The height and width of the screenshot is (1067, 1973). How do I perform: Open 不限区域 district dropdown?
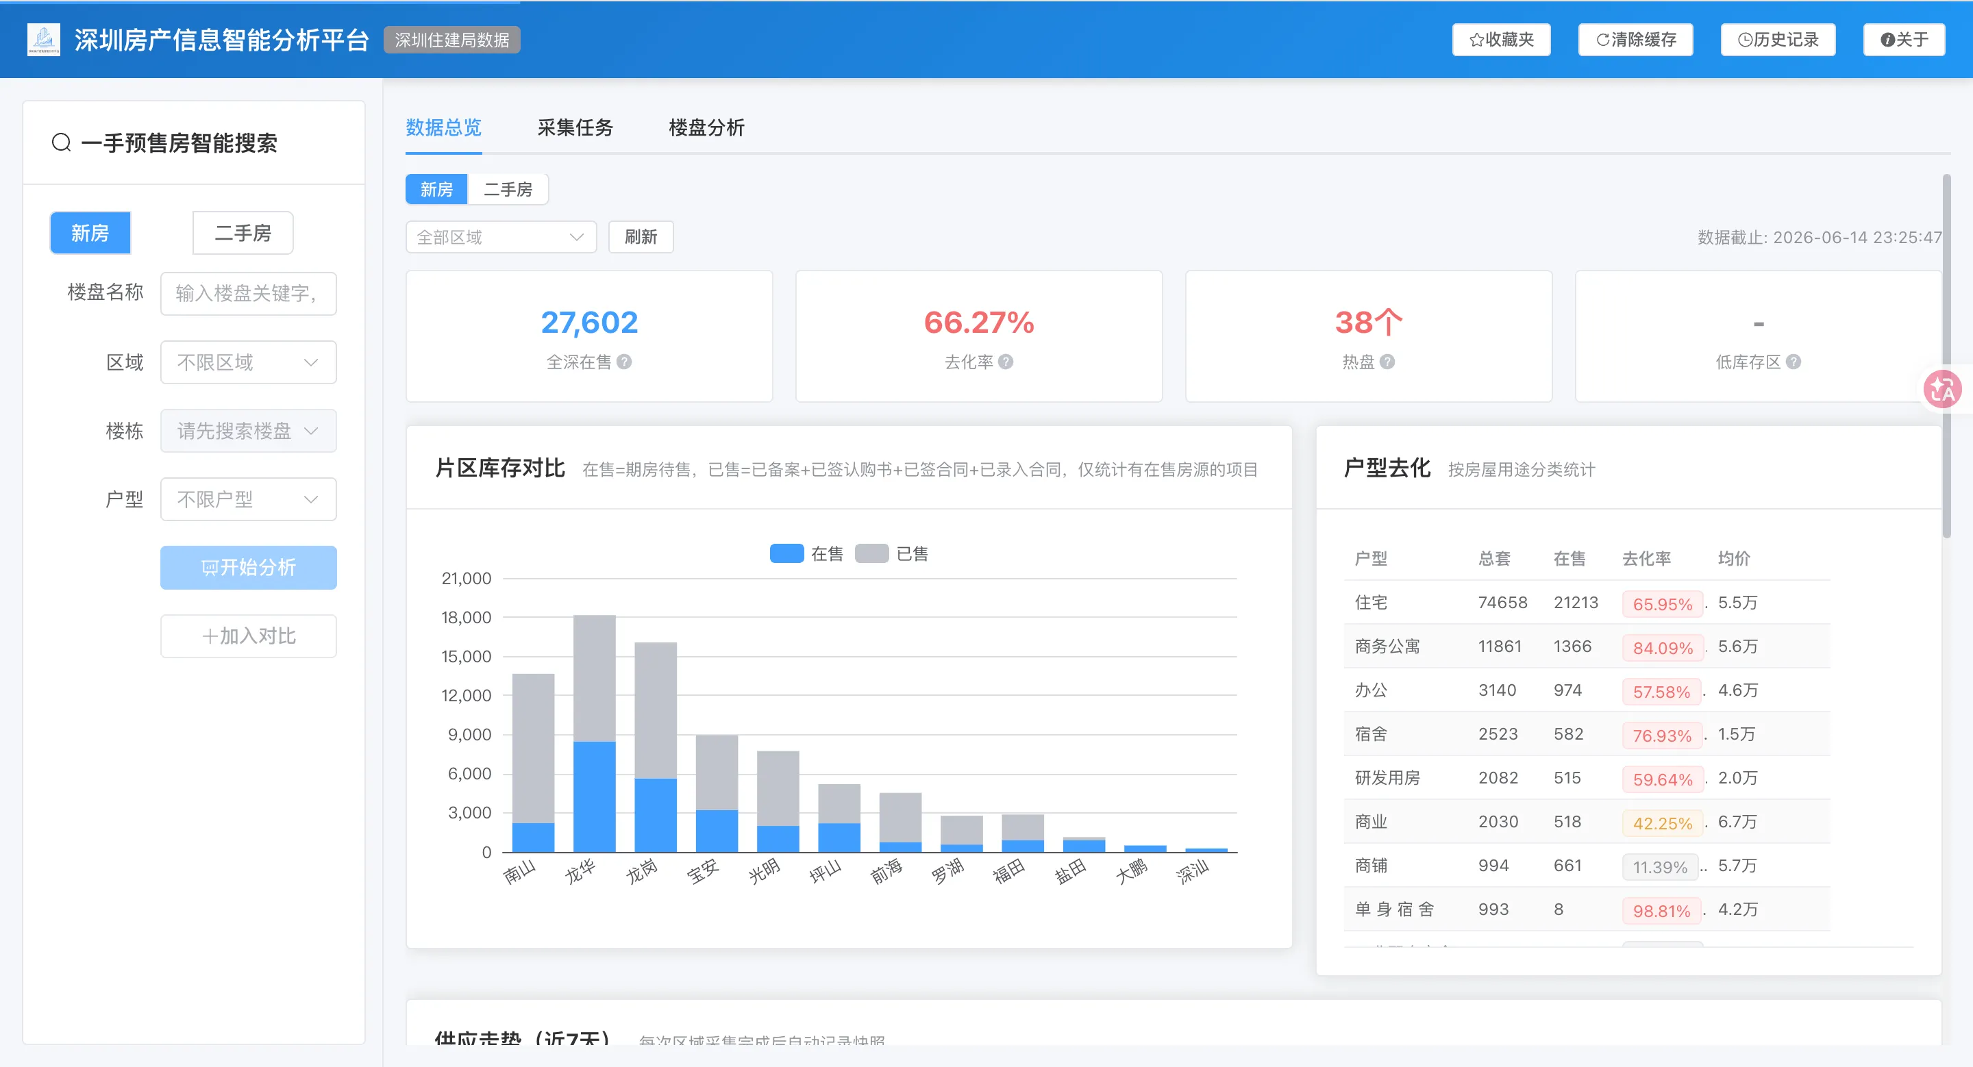[248, 362]
